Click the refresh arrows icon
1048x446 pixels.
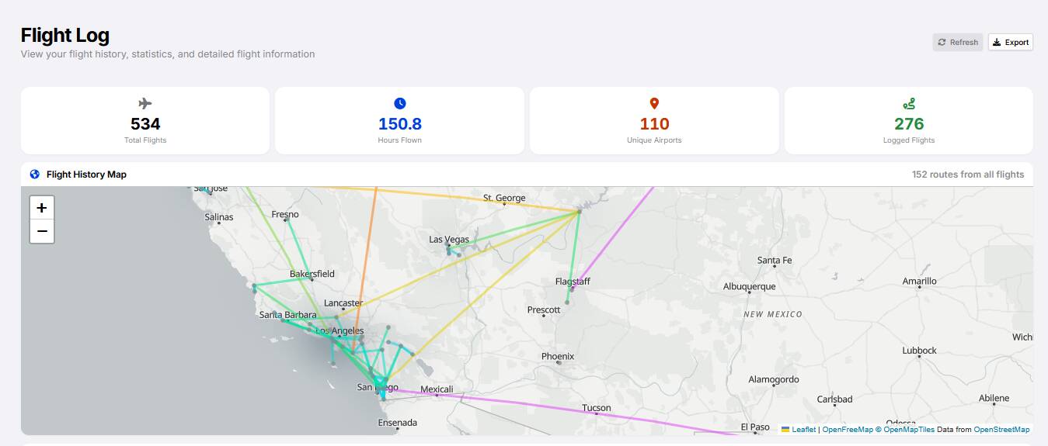pyautogui.click(x=942, y=43)
